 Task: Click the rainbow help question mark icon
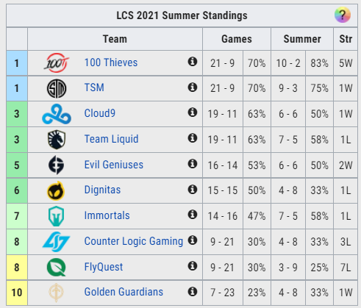[x=343, y=15]
